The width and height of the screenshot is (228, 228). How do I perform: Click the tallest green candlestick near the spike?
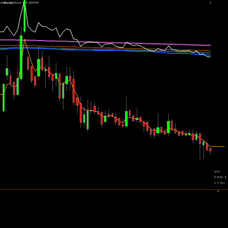[x=21, y=57]
